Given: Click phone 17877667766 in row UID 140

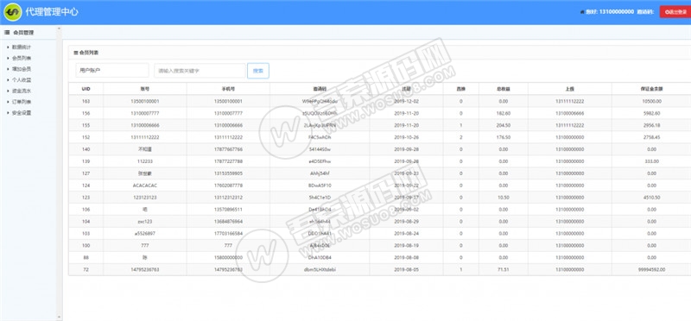Looking at the screenshot, I should (228, 149).
